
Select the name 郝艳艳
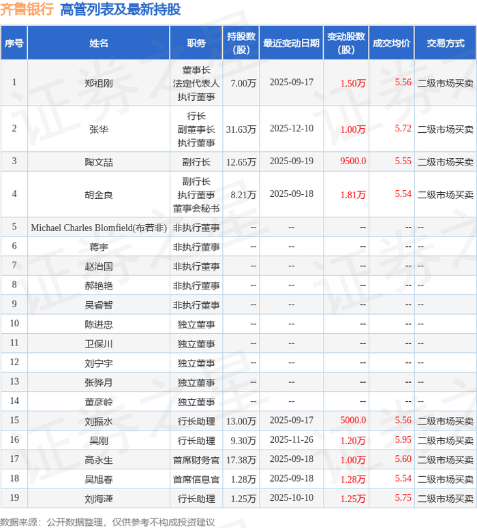[98, 285]
